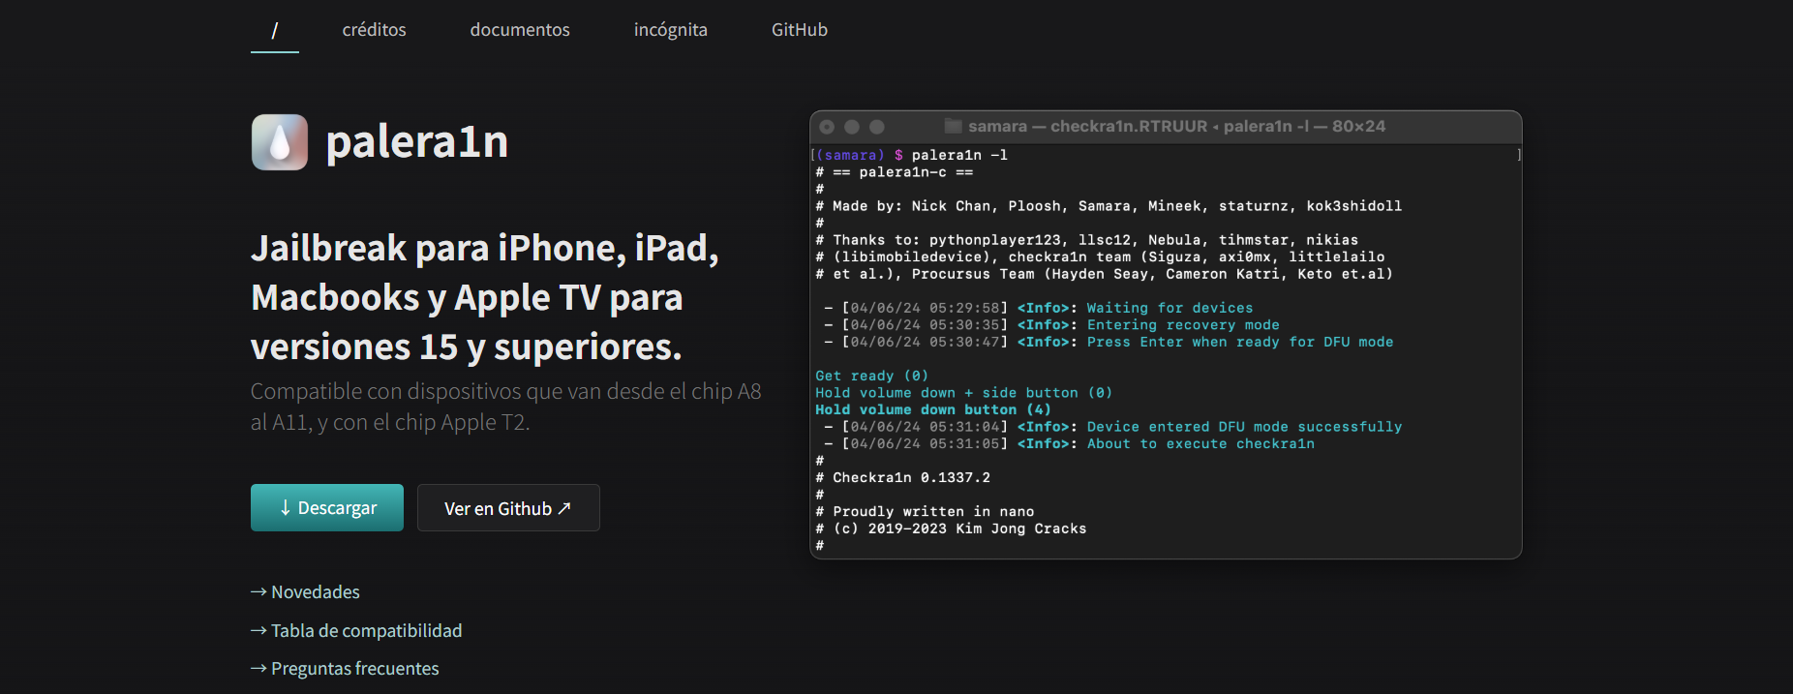This screenshot has width=1793, height=694.
Task: Click the palera1n droplet logo icon
Action: (280, 142)
